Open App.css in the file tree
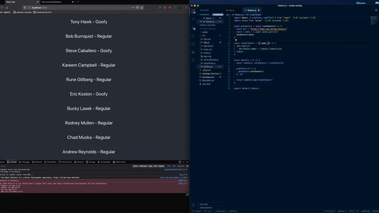 (x=207, y=39)
